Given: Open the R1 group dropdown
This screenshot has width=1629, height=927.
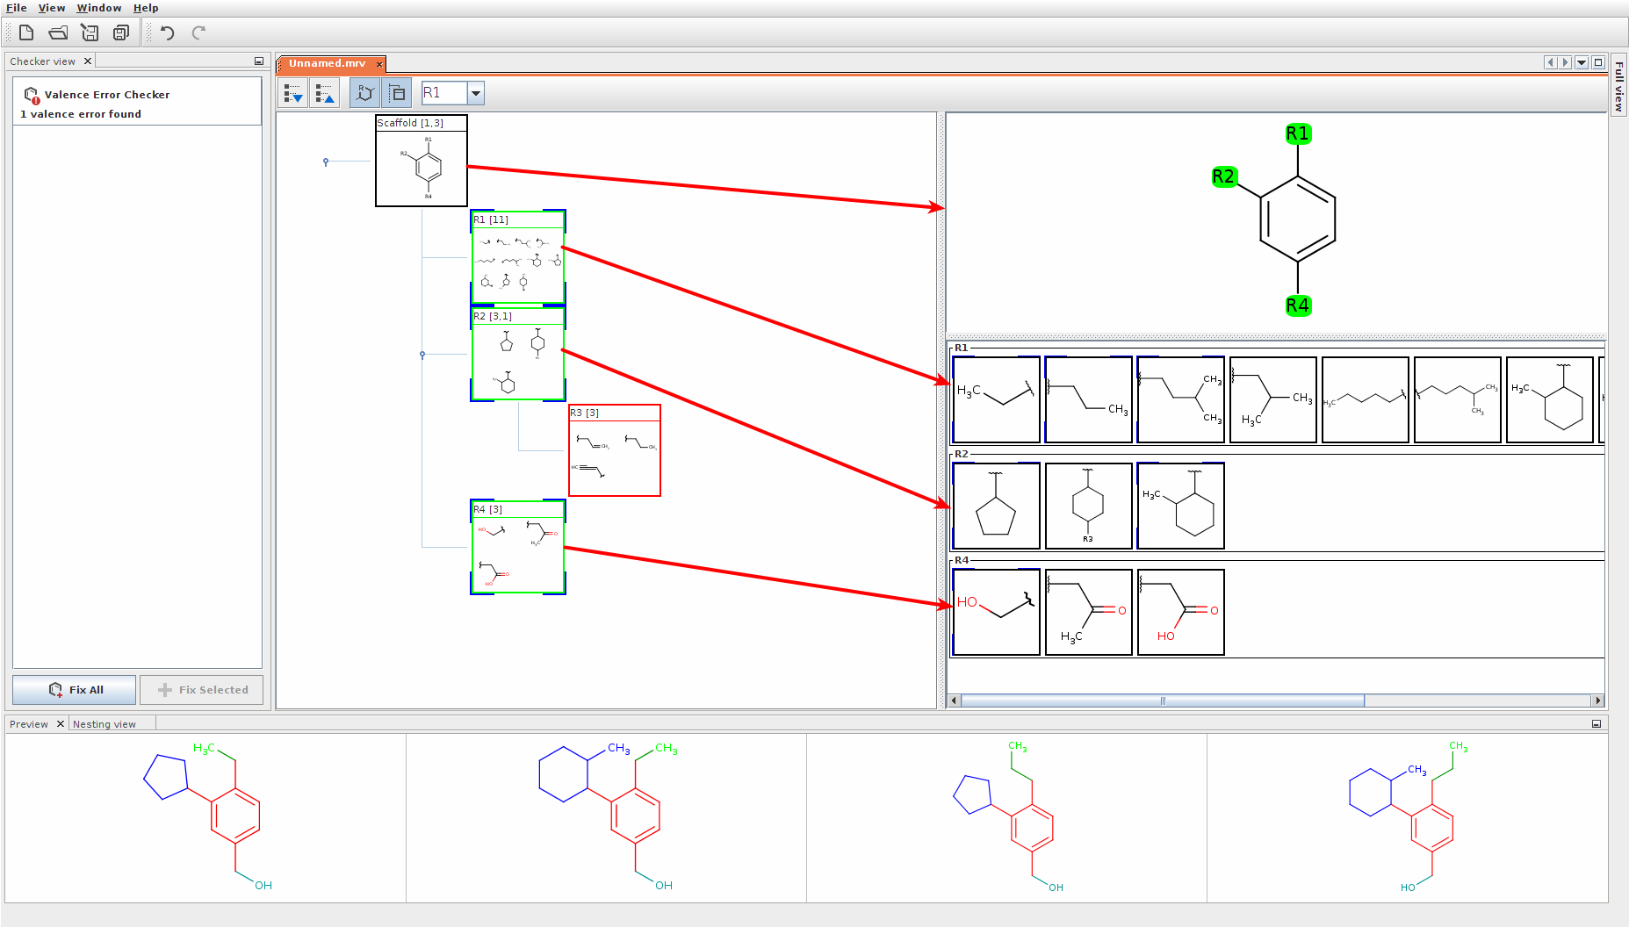Looking at the screenshot, I should click(476, 93).
